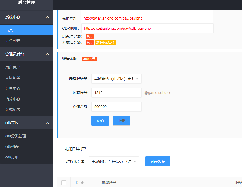Click the 充值金额 input field
Image resolution: width=242 pixels, height=187 pixels.
pos(116,107)
